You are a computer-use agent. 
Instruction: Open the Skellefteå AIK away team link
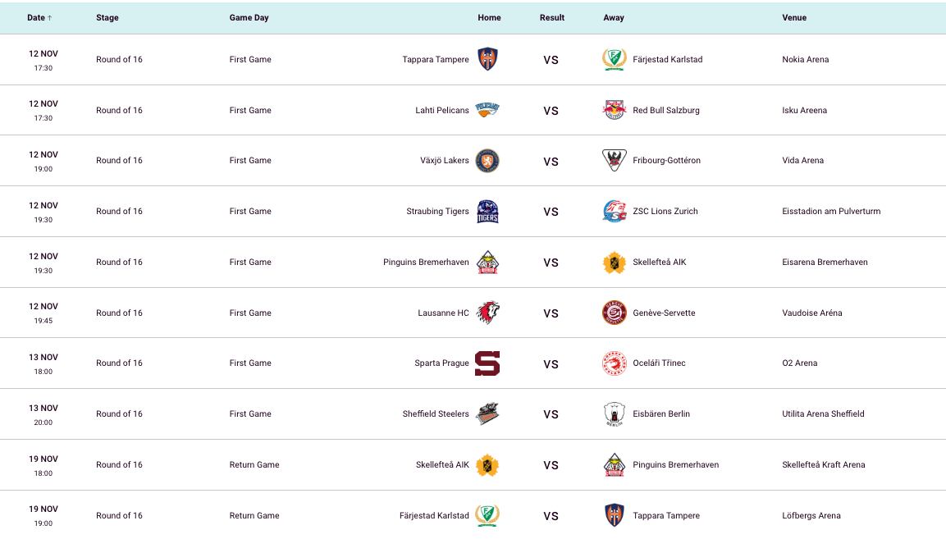click(659, 263)
